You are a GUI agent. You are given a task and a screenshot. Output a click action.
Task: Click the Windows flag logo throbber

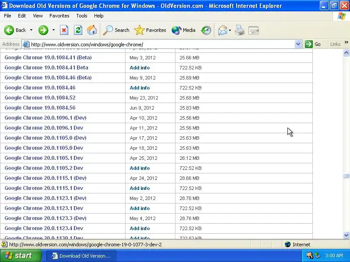click(342, 16)
